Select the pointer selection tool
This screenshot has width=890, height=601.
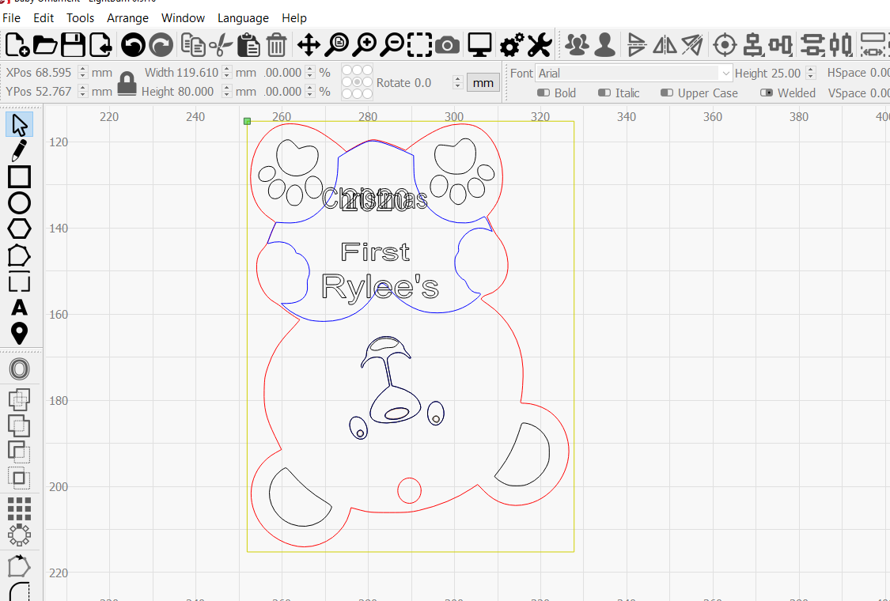[19, 124]
